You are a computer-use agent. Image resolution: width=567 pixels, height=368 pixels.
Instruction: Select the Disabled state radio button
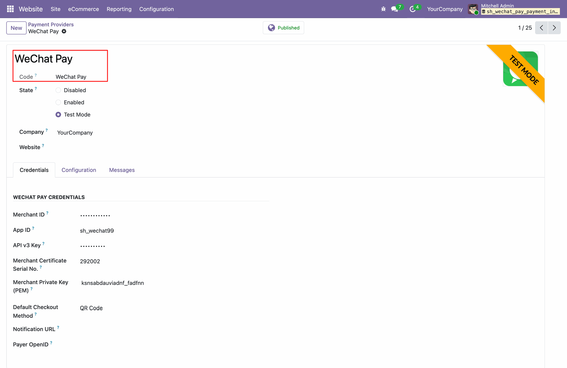pos(58,90)
